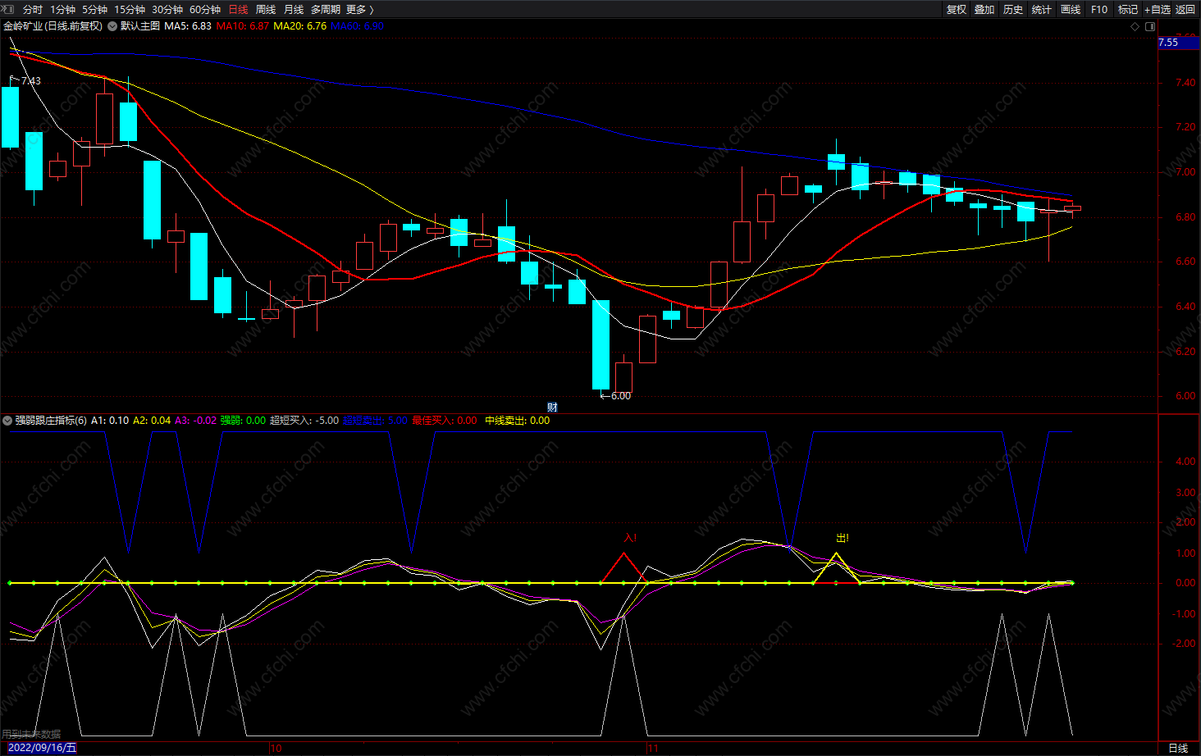Click the 7.40 price axis label
1201x756 pixels.
click(1185, 83)
